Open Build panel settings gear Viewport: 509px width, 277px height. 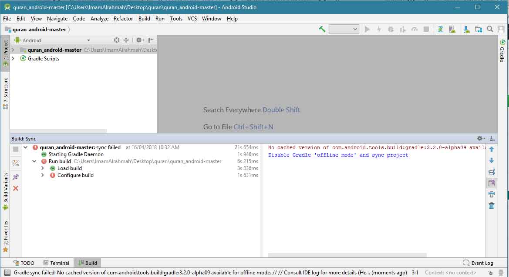[481, 138]
